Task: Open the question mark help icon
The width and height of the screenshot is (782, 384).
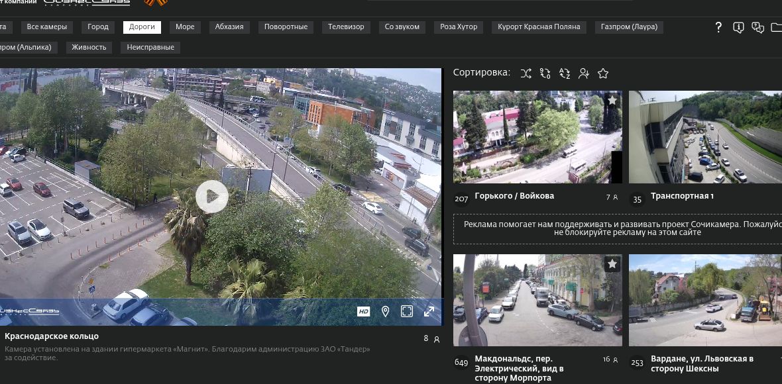Action: click(x=718, y=27)
